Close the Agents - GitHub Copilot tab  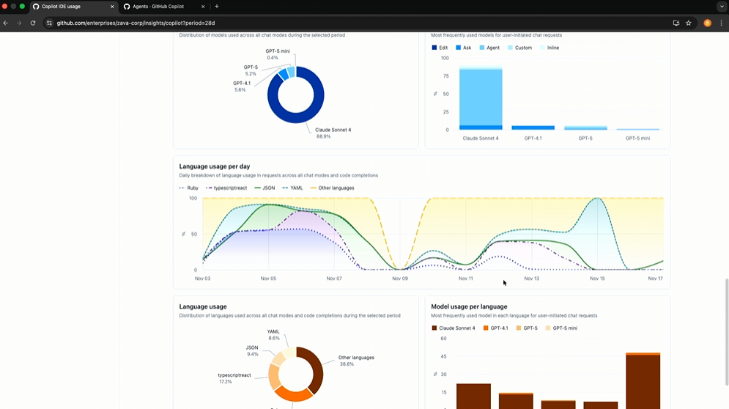click(203, 7)
